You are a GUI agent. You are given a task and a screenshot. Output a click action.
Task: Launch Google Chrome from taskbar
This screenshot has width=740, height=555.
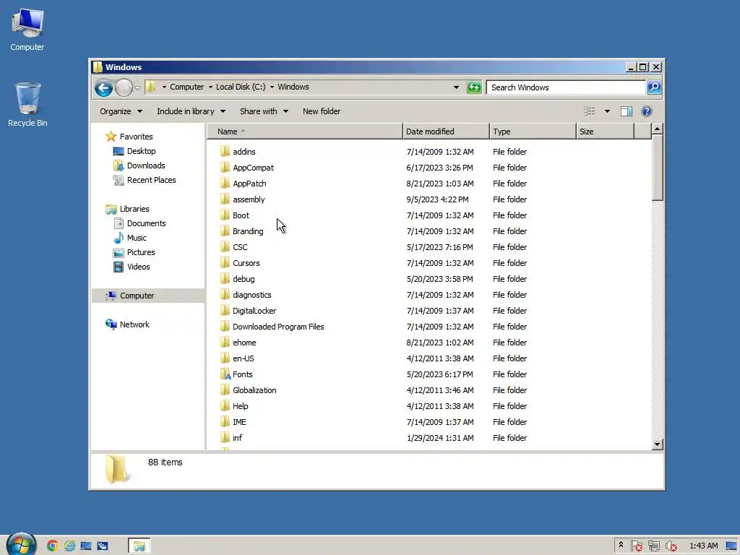tap(52, 546)
